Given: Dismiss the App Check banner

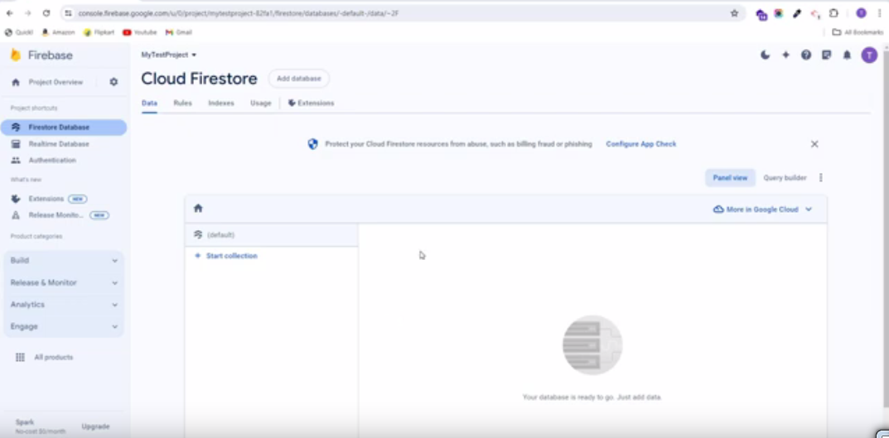Looking at the screenshot, I should (814, 145).
